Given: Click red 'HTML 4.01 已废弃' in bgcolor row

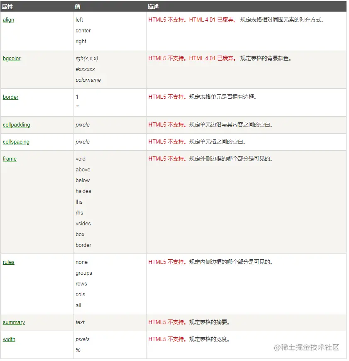Looking at the screenshot, I should pos(211,59).
